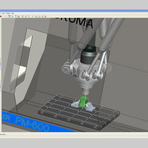
Task: Click the third gray view-mode toolbar icon
Action: click(28, 16)
